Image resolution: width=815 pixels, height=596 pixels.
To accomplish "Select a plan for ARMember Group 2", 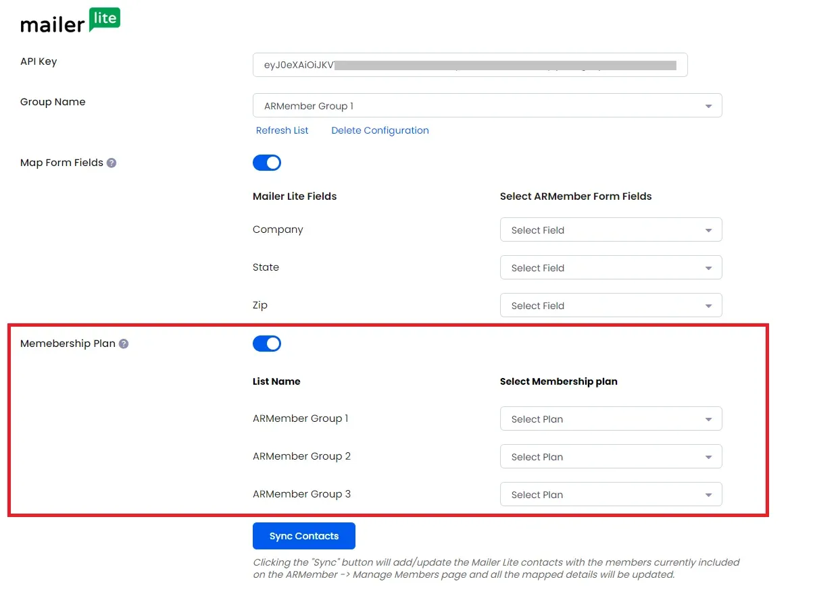I will coord(611,457).
